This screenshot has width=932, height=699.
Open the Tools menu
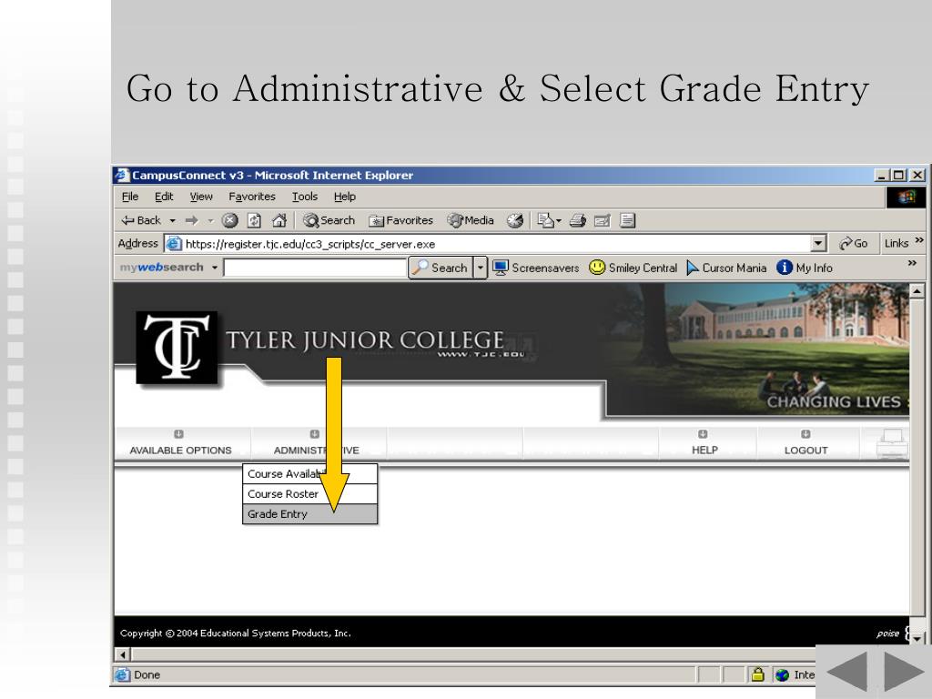304,197
